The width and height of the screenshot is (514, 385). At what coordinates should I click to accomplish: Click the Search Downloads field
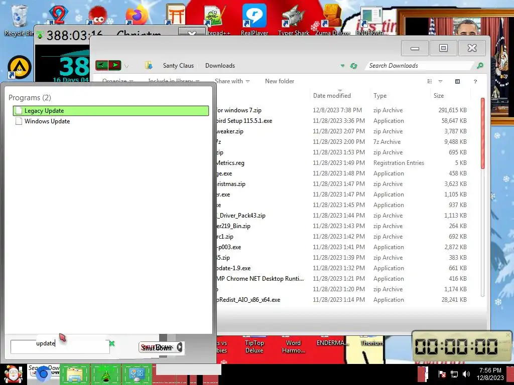420,66
